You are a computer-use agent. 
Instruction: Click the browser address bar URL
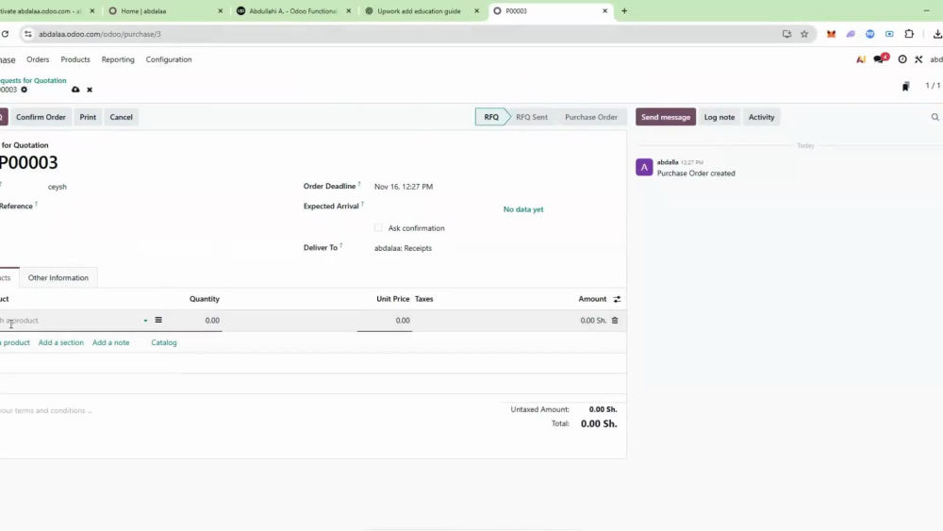click(x=100, y=34)
